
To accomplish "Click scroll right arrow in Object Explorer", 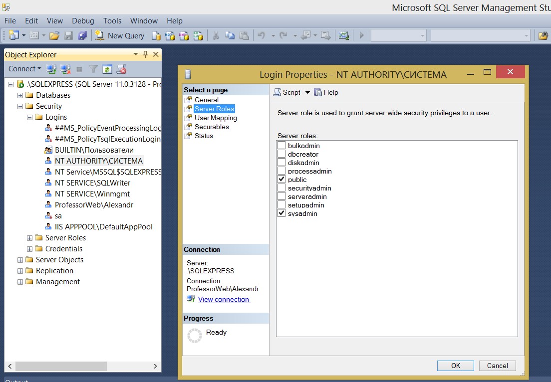I will [x=155, y=366].
